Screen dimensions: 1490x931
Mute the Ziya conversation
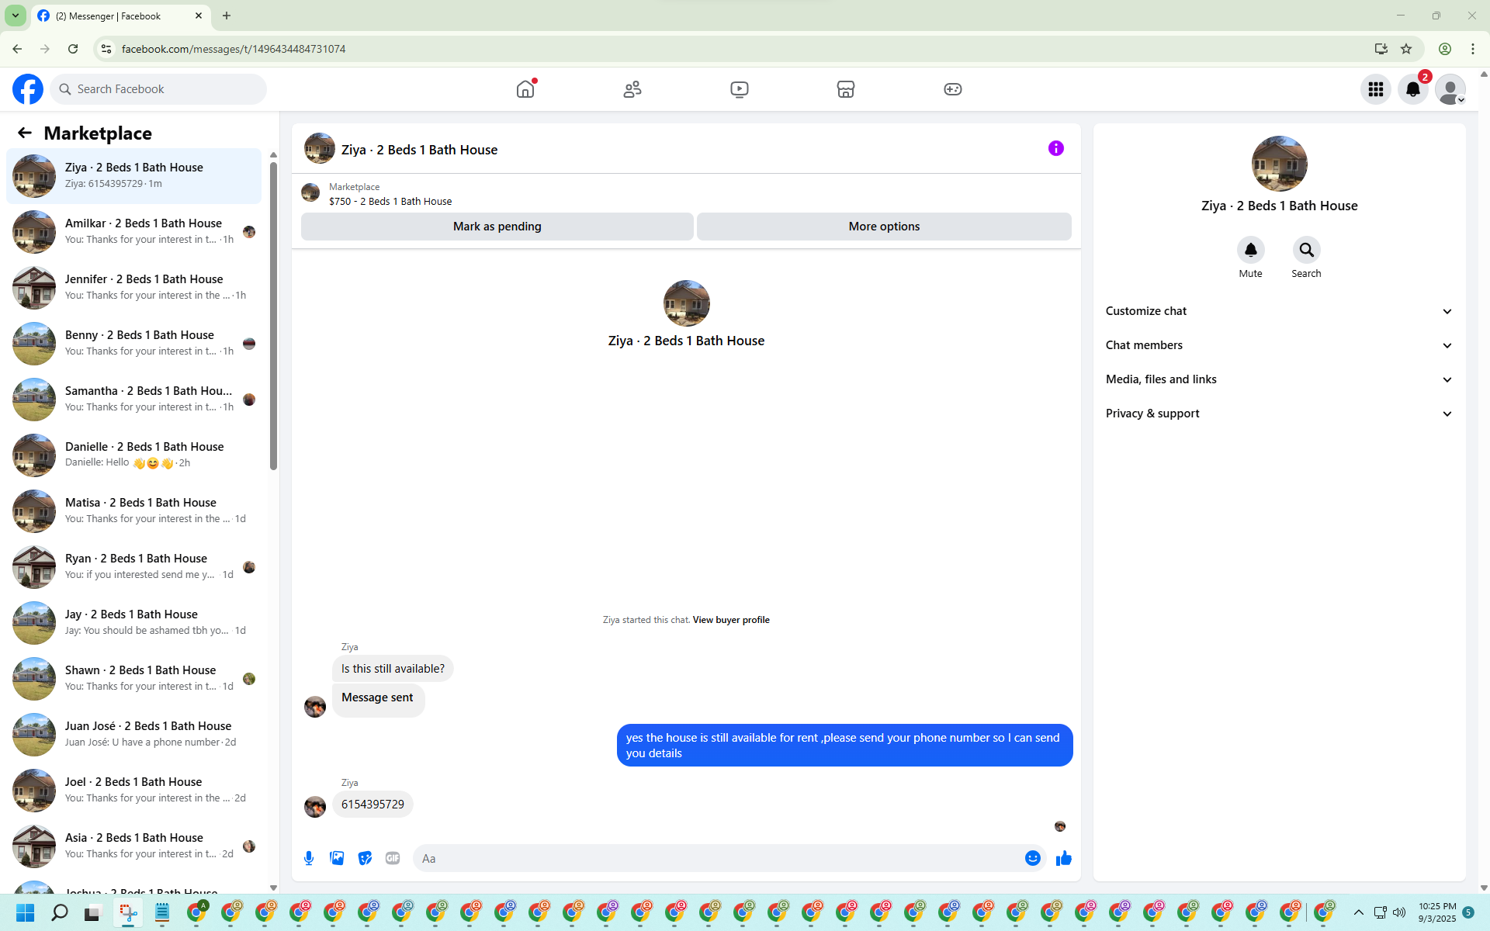tap(1251, 250)
